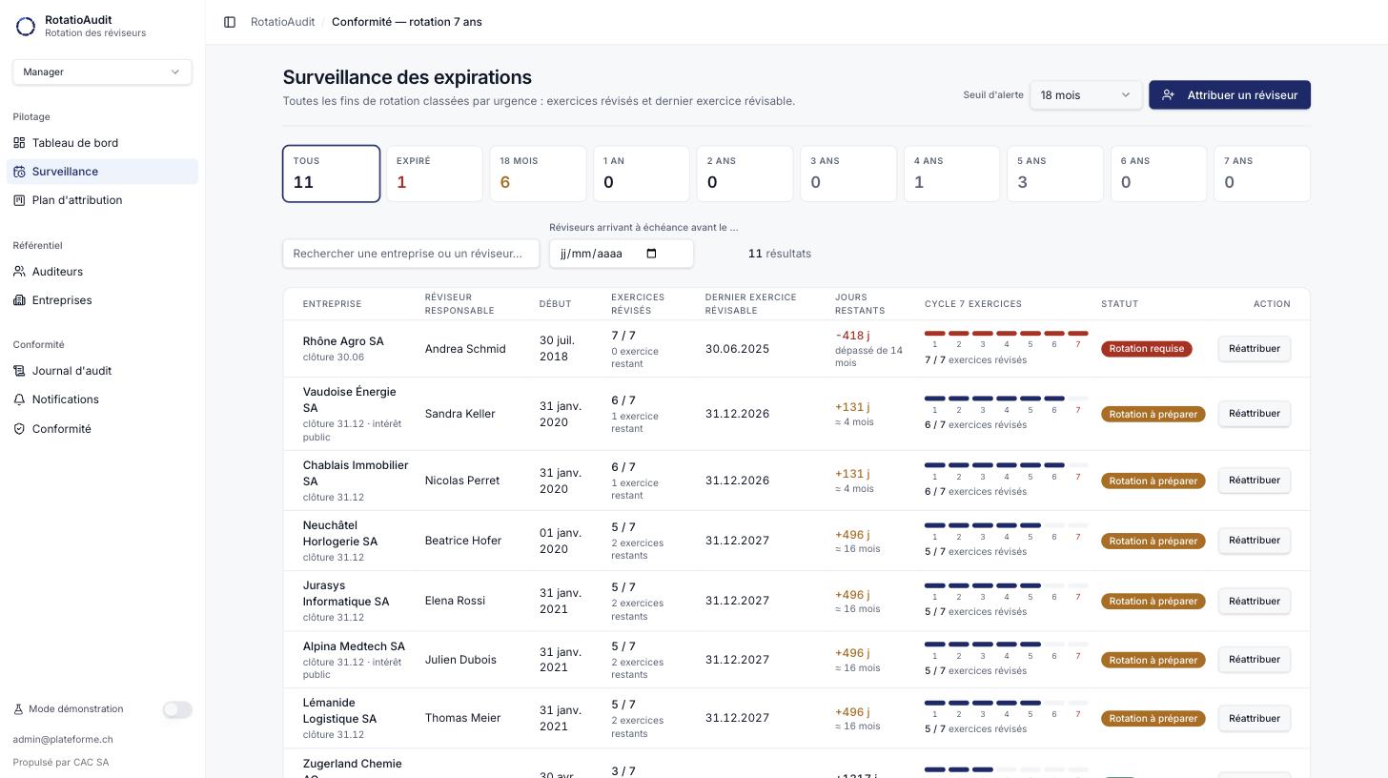Click Réattribuer for Neuchâtel Horlogerie SA
This screenshot has height=778, width=1388.
tap(1255, 541)
